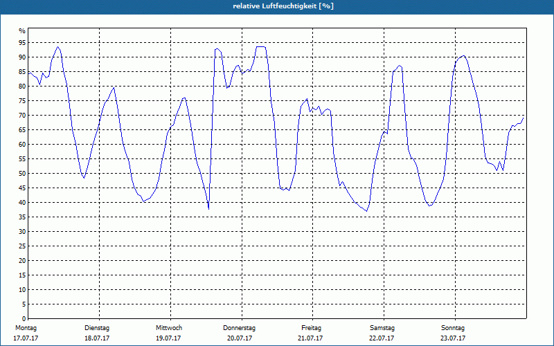Click the y-axis value 50
Screen dimensions: 554x346
[22, 174]
